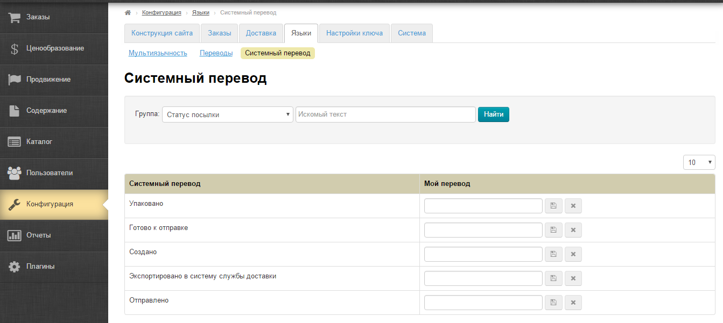Save translation for Создано row

tap(553, 254)
